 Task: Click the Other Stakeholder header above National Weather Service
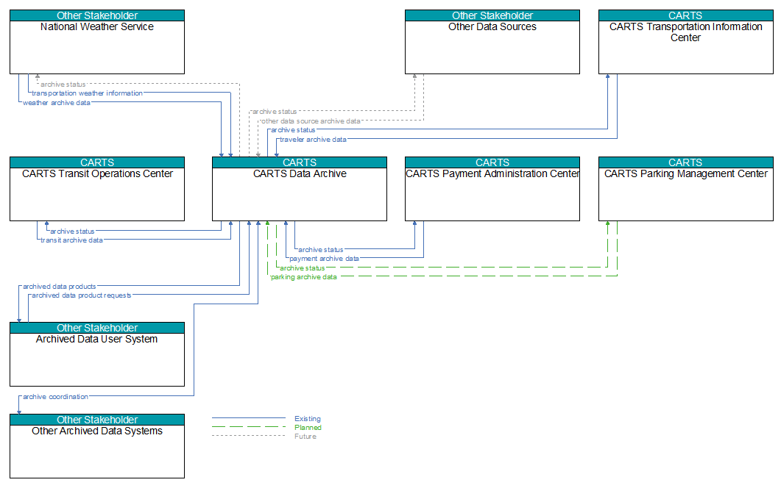point(97,15)
